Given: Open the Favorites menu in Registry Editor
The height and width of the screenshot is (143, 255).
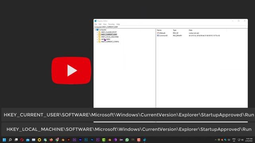Looking at the screenshot, I should click(x=112, y=24).
